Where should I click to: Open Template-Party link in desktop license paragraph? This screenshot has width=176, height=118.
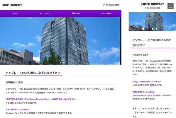point(13,113)
